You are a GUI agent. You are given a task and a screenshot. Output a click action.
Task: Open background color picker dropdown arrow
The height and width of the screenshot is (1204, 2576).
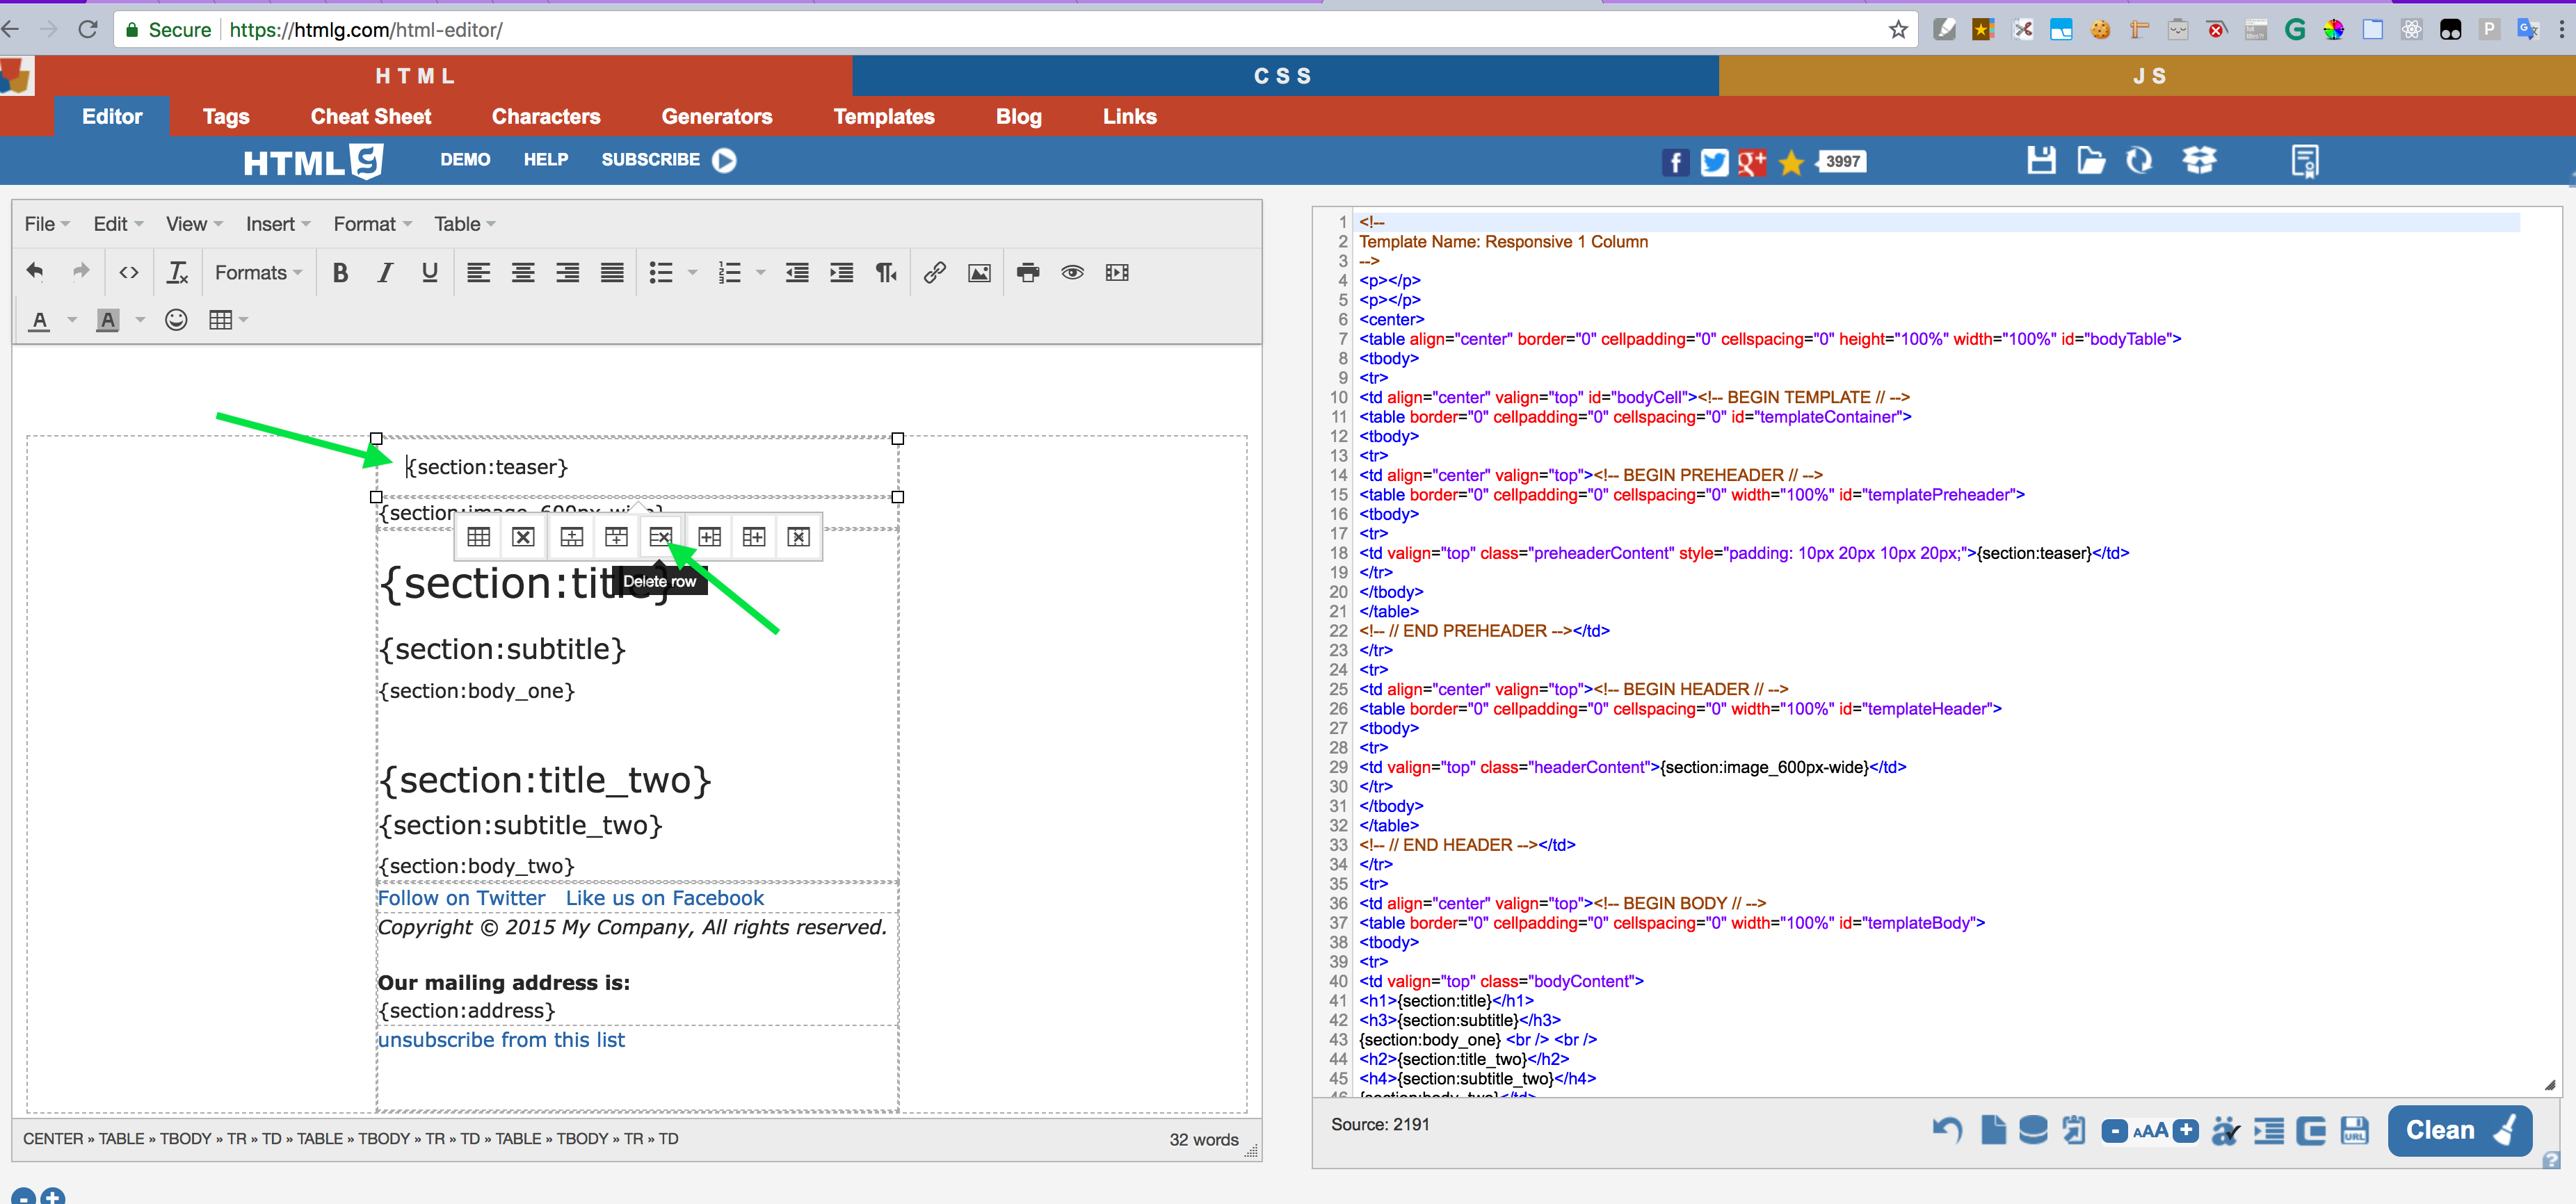coord(140,320)
